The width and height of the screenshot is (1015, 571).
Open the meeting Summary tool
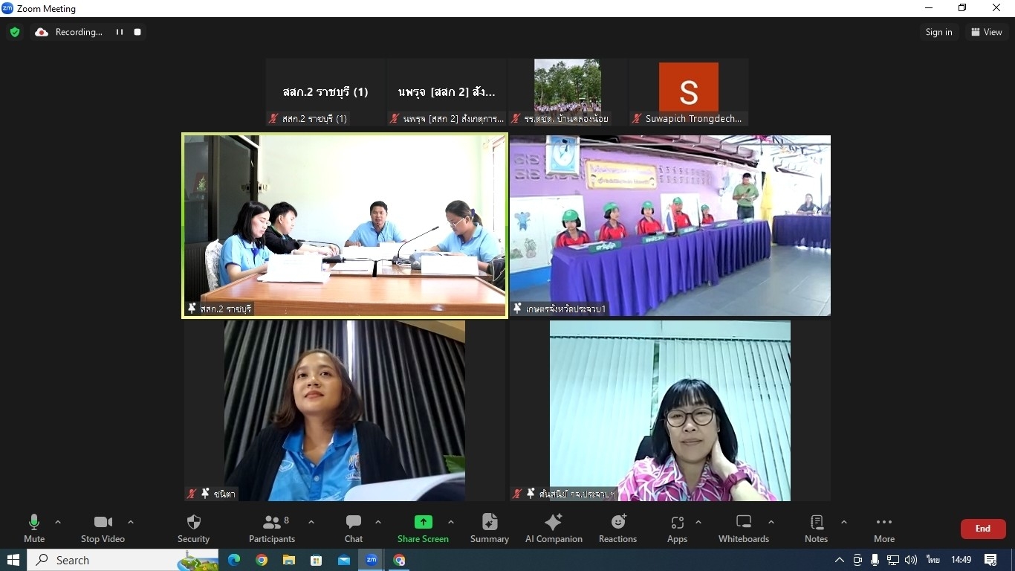pyautogui.click(x=489, y=529)
